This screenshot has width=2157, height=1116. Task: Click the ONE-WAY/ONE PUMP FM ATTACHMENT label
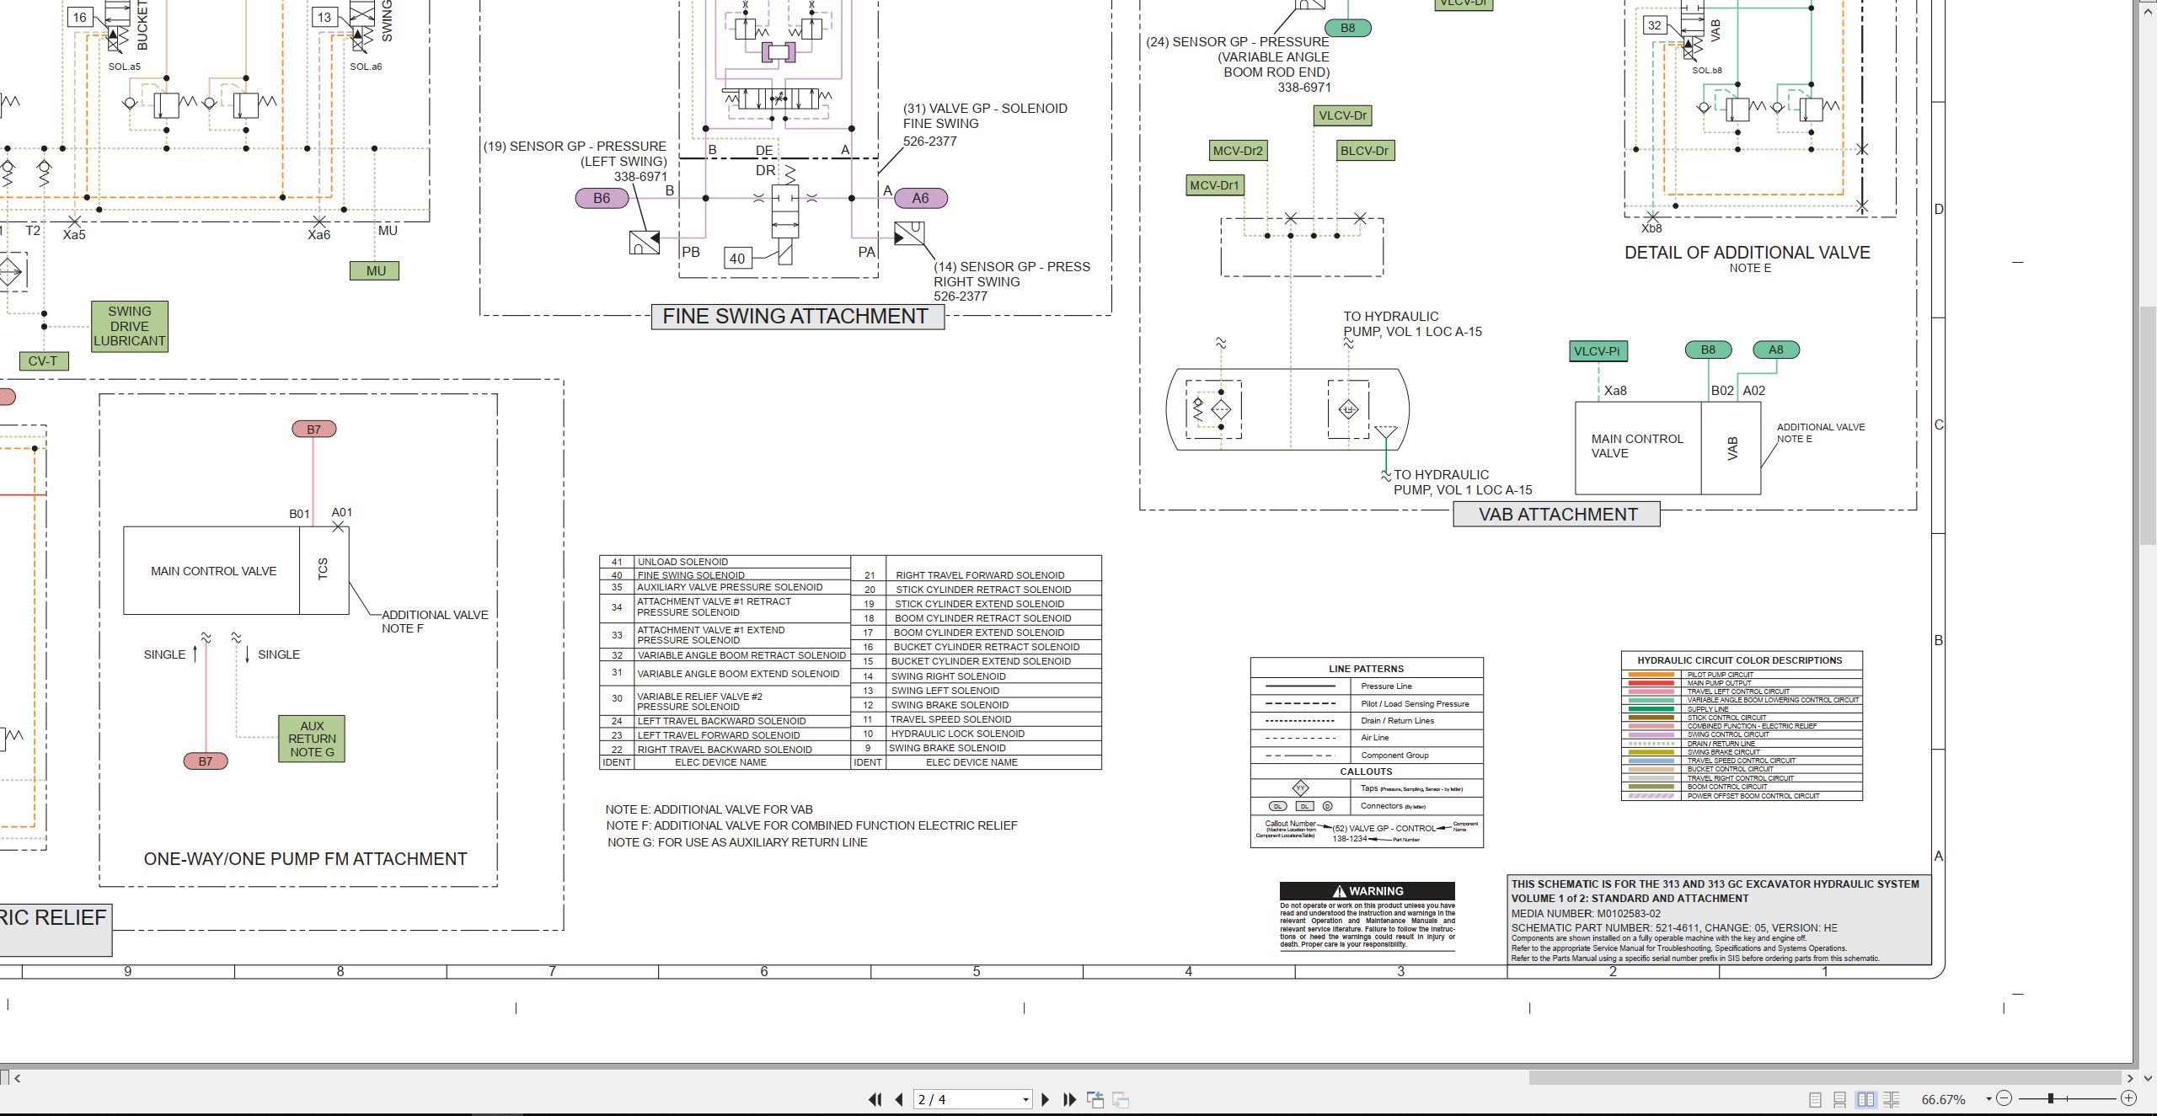click(x=305, y=859)
